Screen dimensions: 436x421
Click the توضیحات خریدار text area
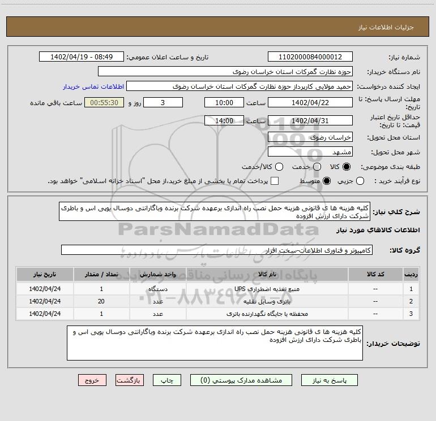tap(215, 343)
